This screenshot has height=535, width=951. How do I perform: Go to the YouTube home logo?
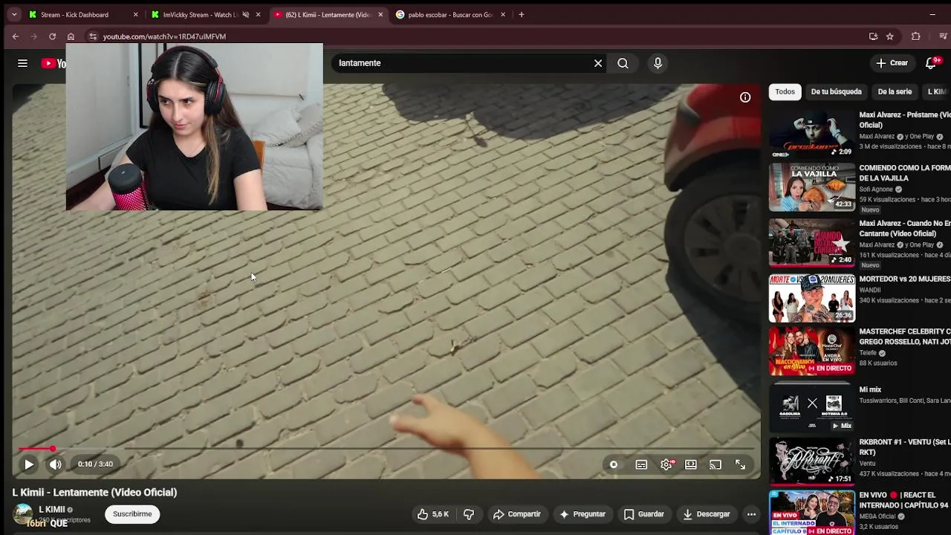point(53,63)
